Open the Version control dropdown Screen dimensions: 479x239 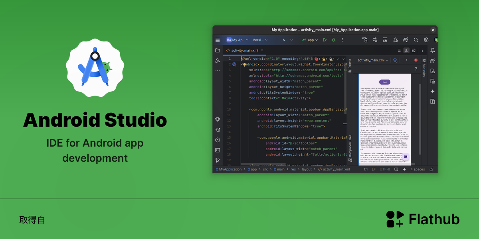pyautogui.click(x=260, y=40)
